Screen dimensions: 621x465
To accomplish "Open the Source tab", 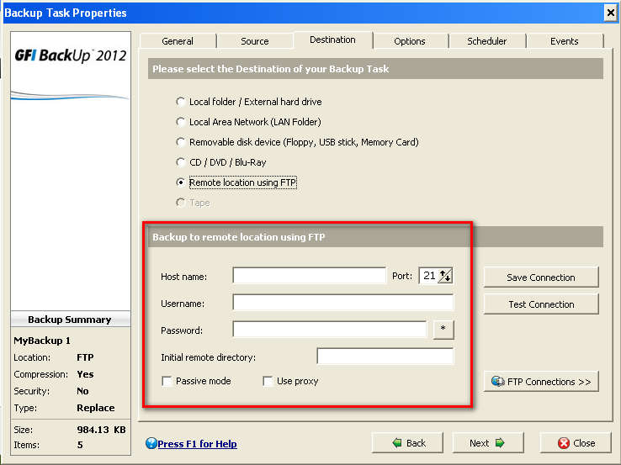I will coord(254,41).
